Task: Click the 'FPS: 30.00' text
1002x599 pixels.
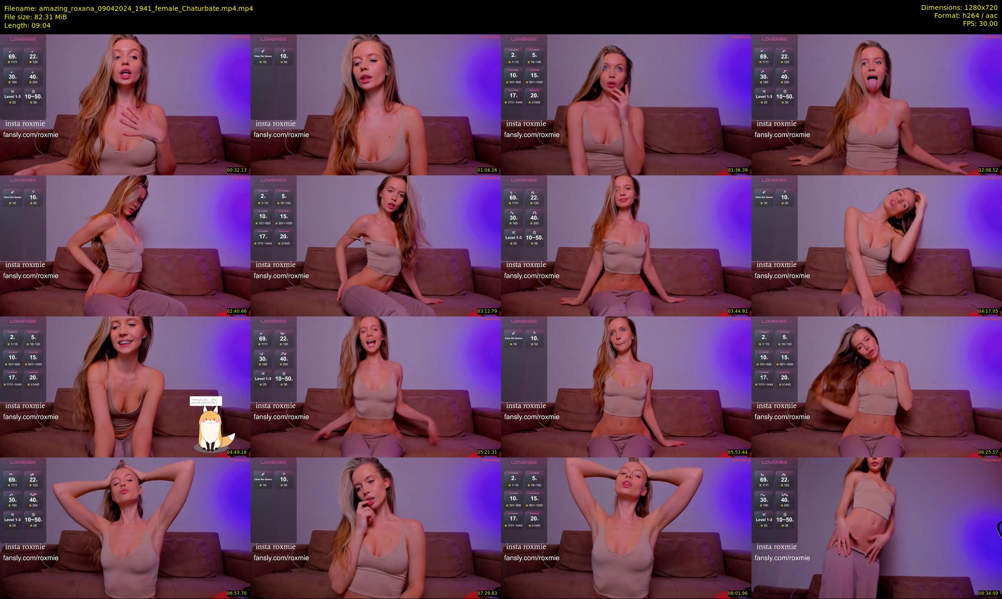Action: click(979, 24)
